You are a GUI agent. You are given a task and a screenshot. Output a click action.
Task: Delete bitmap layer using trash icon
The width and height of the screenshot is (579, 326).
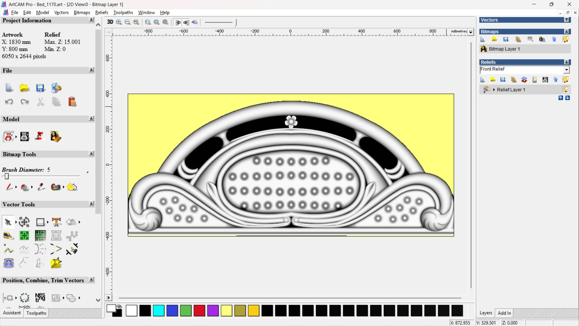pyautogui.click(x=554, y=40)
